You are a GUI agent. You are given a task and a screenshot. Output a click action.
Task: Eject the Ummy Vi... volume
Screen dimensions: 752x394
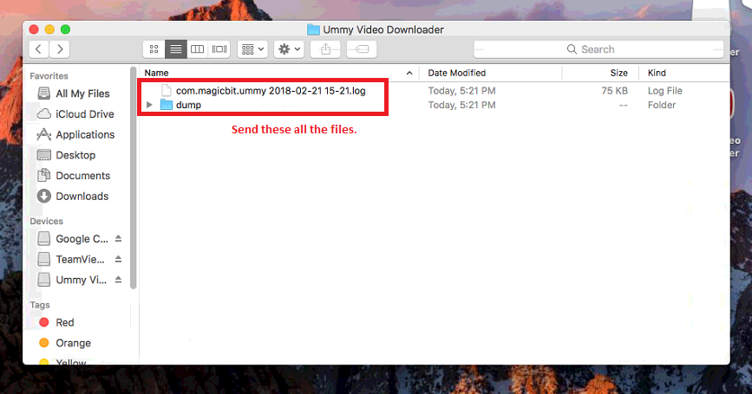click(x=119, y=280)
